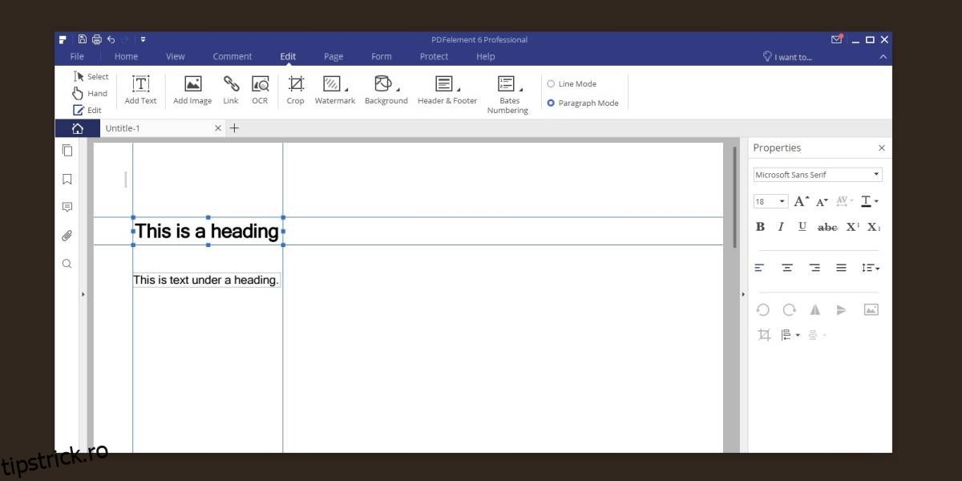Open the File menu
This screenshot has height=481, width=962.
(x=77, y=57)
